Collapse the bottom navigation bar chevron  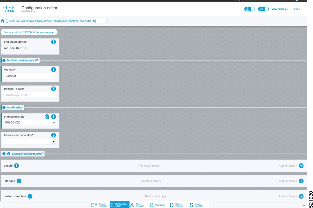pyautogui.click(x=304, y=206)
